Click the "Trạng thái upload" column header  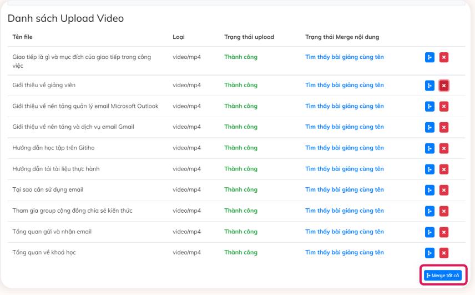pos(249,37)
